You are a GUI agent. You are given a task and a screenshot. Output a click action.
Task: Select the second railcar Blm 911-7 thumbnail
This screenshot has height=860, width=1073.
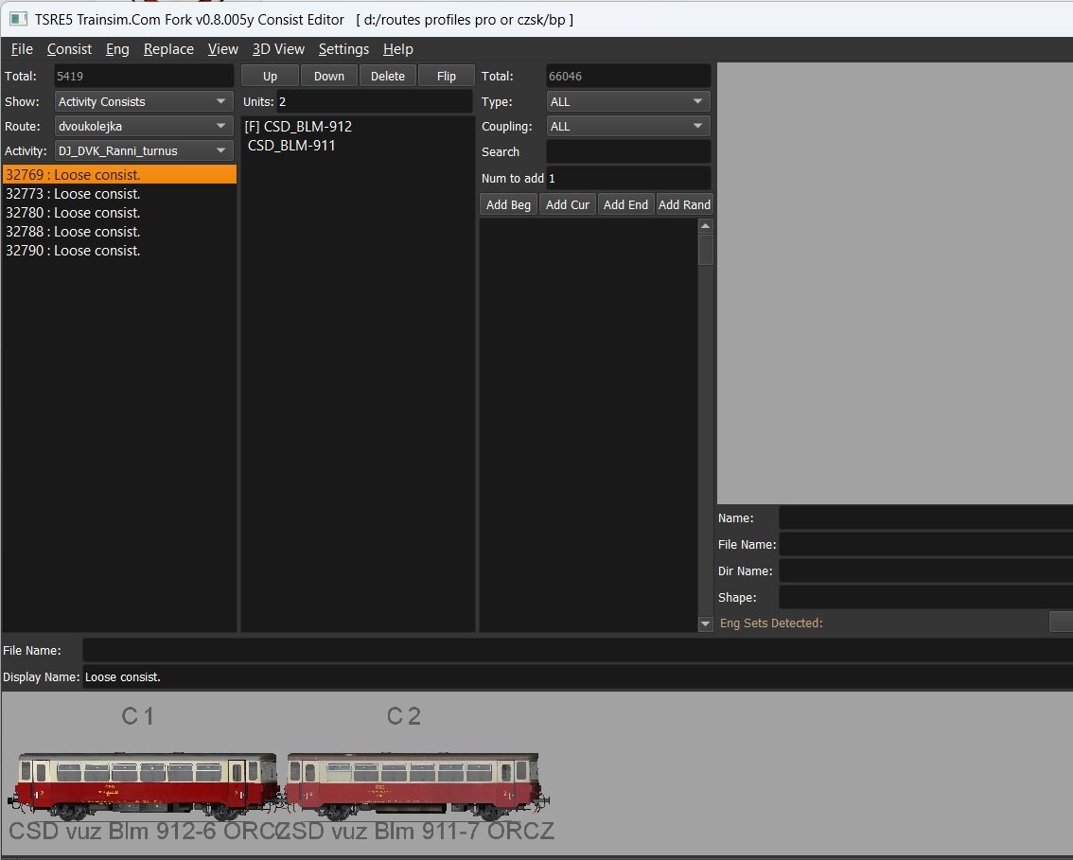point(414,784)
